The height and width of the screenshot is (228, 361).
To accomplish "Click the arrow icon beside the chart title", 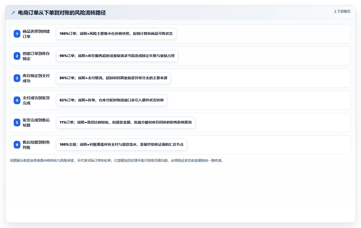I will pyautogui.click(x=13, y=13).
